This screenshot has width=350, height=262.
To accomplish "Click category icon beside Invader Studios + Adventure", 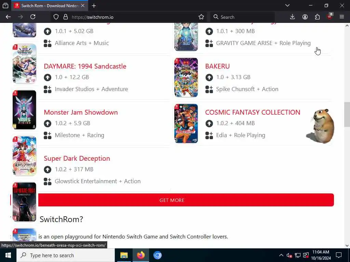I will 48,89.
